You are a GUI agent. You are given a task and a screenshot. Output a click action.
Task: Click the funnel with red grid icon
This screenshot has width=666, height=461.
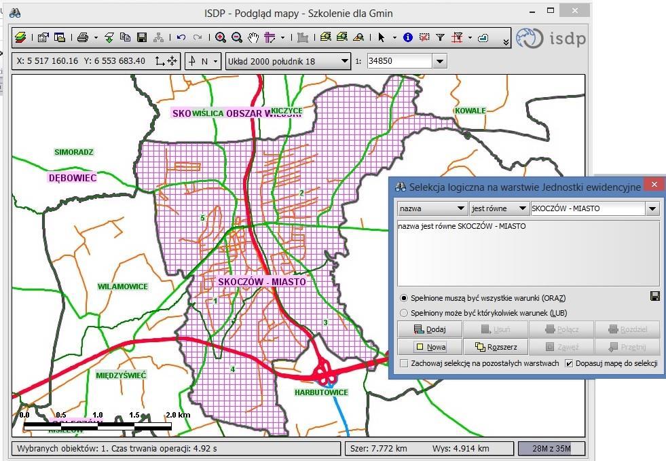point(457,38)
